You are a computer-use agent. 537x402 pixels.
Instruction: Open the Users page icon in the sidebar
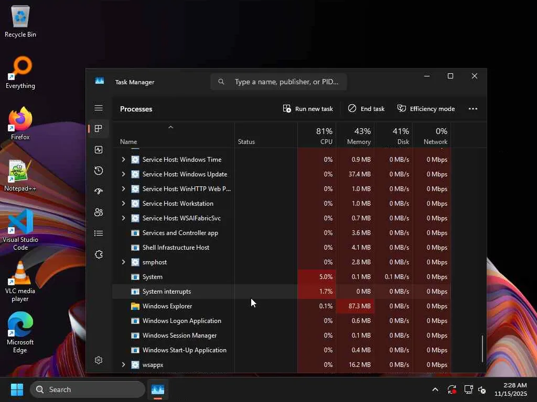point(99,213)
